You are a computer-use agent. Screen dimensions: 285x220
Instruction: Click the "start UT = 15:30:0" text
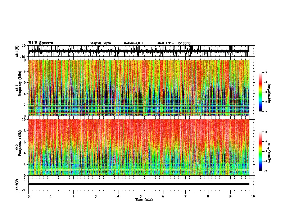[x=174, y=43]
